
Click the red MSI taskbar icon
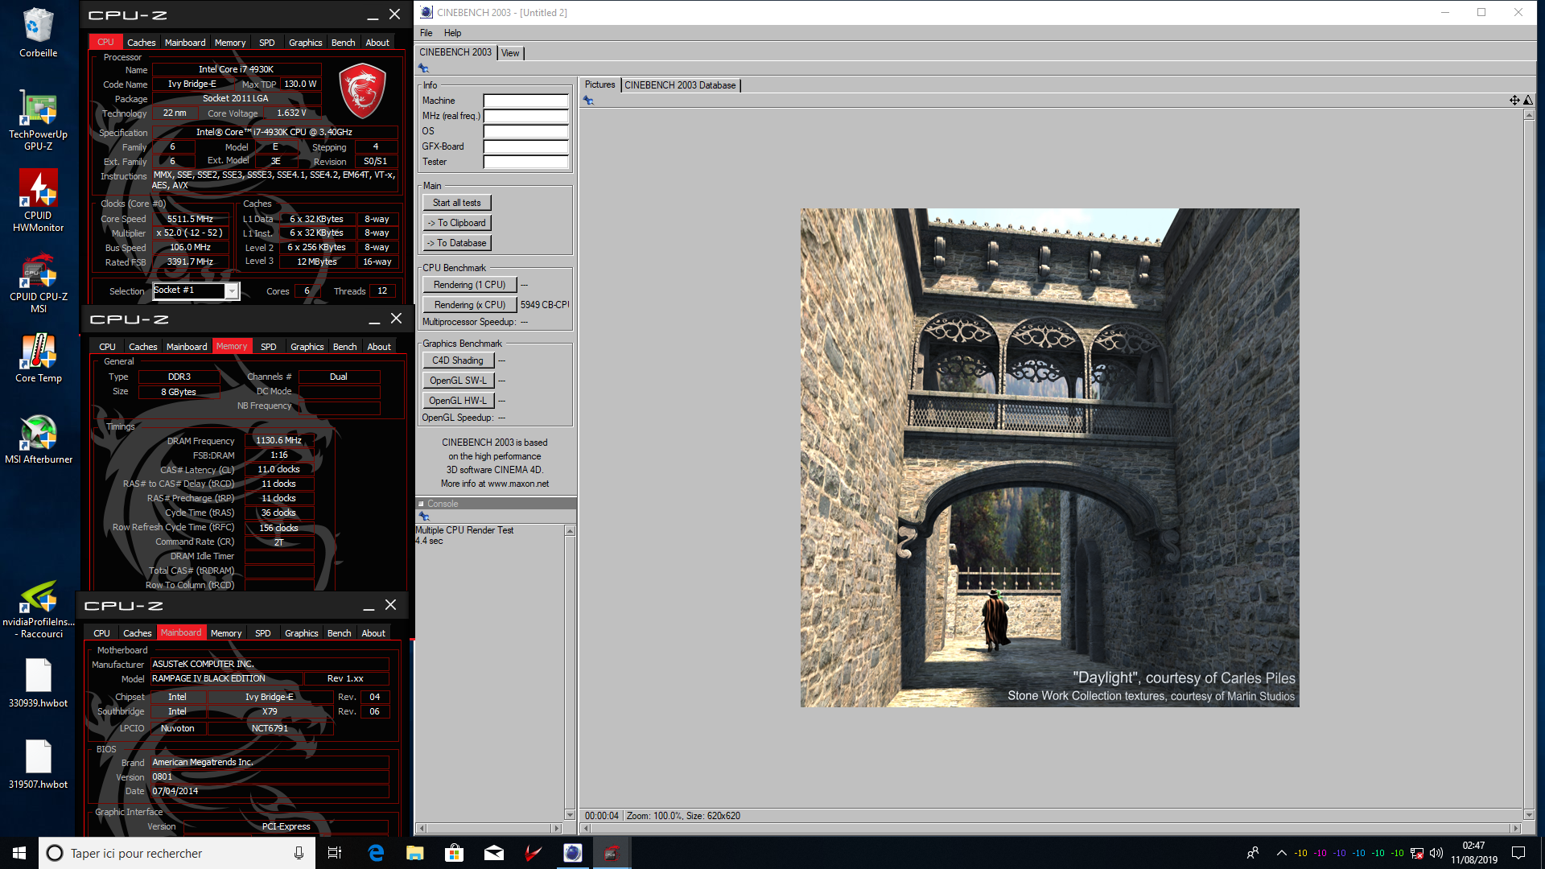[533, 853]
